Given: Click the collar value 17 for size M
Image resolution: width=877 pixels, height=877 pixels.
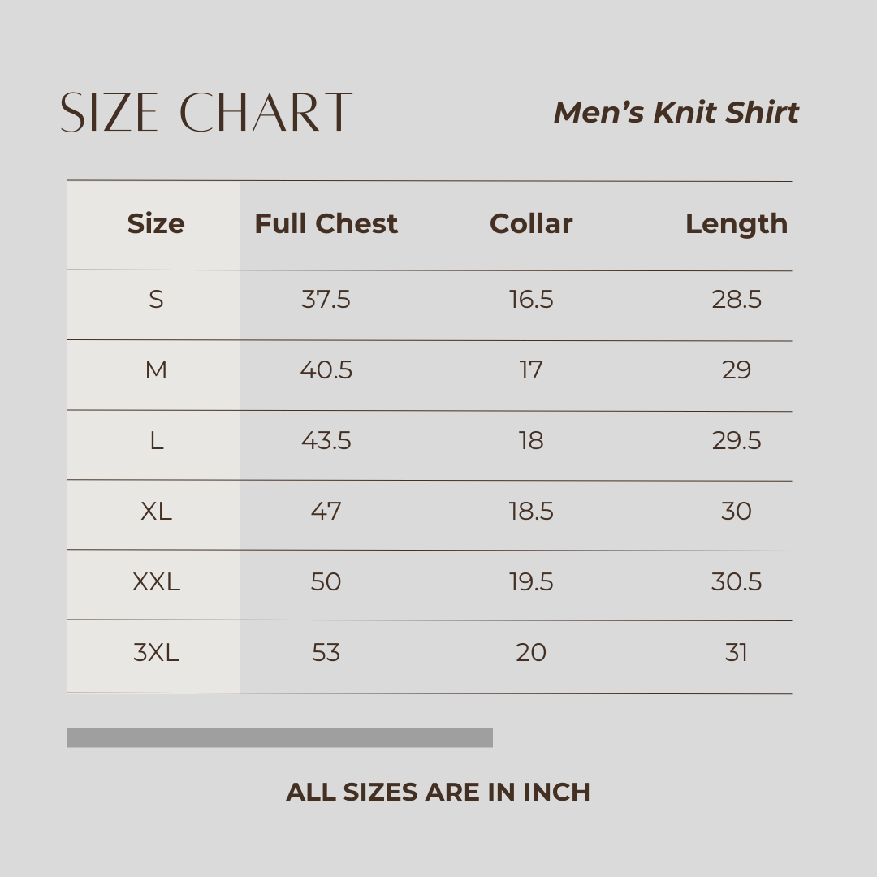Looking at the screenshot, I should coord(531,370).
